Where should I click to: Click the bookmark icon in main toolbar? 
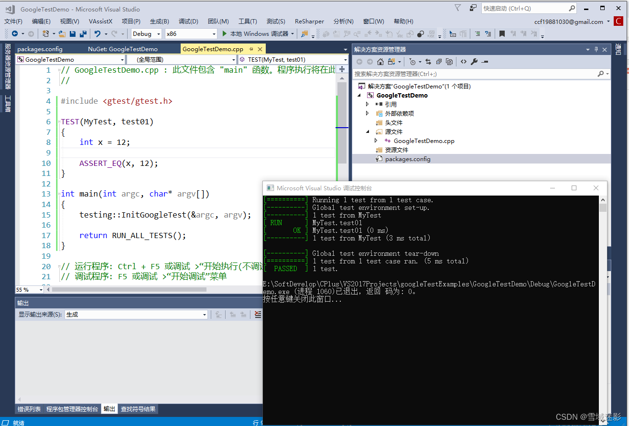coord(502,33)
